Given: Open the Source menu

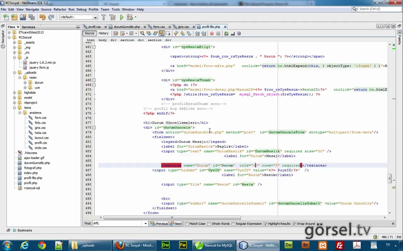Looking at the screenshot, I should pyautogui.click(x=46, y=9).
